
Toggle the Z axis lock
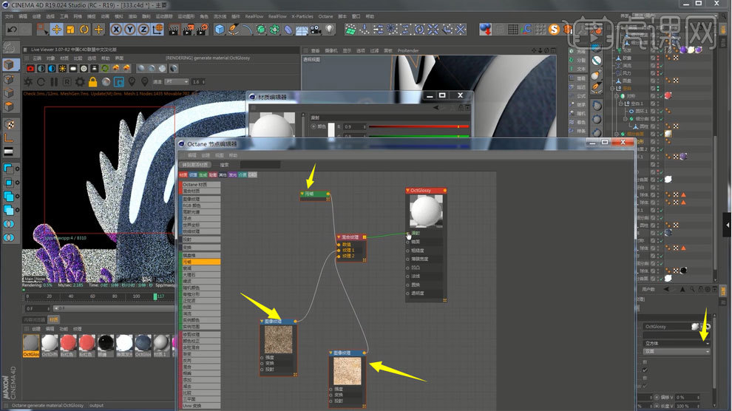tap(143, 30)
